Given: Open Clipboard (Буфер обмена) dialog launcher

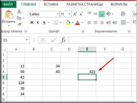Looking at the screenshot, I should point(26,31).
